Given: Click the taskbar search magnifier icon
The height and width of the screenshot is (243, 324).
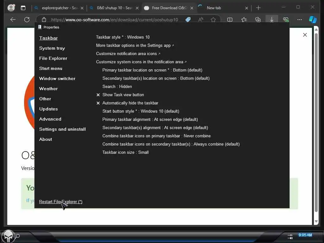Looking at the screenshot, I should [x=18, y=236].
